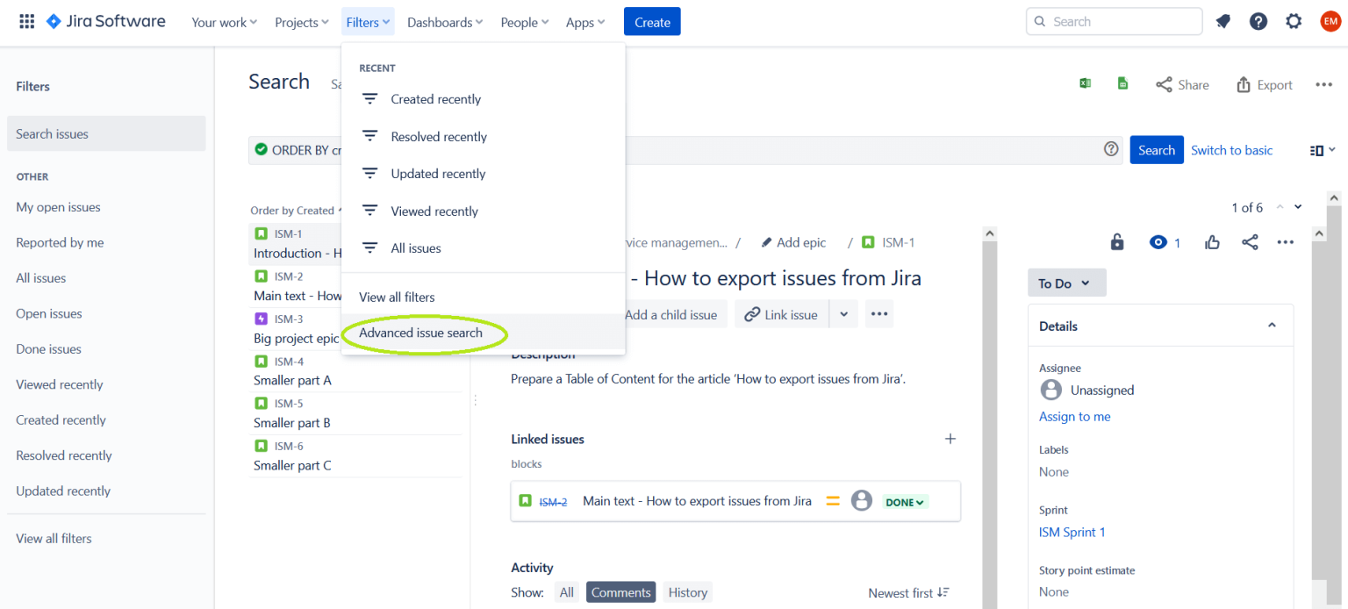Open restrictions using the lock icon
The height and width of the screenshot is (609, 1348).
click(1117, 242)
